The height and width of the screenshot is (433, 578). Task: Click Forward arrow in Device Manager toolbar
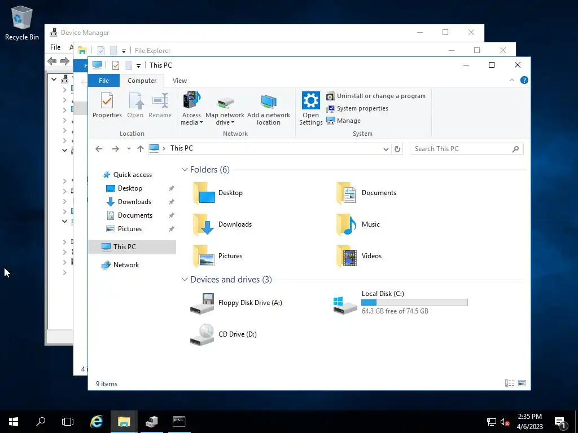click(x=65, y=61)
